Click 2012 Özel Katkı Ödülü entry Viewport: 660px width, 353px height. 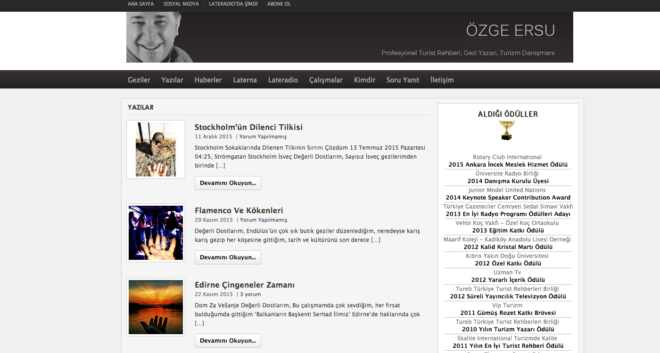(x=508, y=264)
